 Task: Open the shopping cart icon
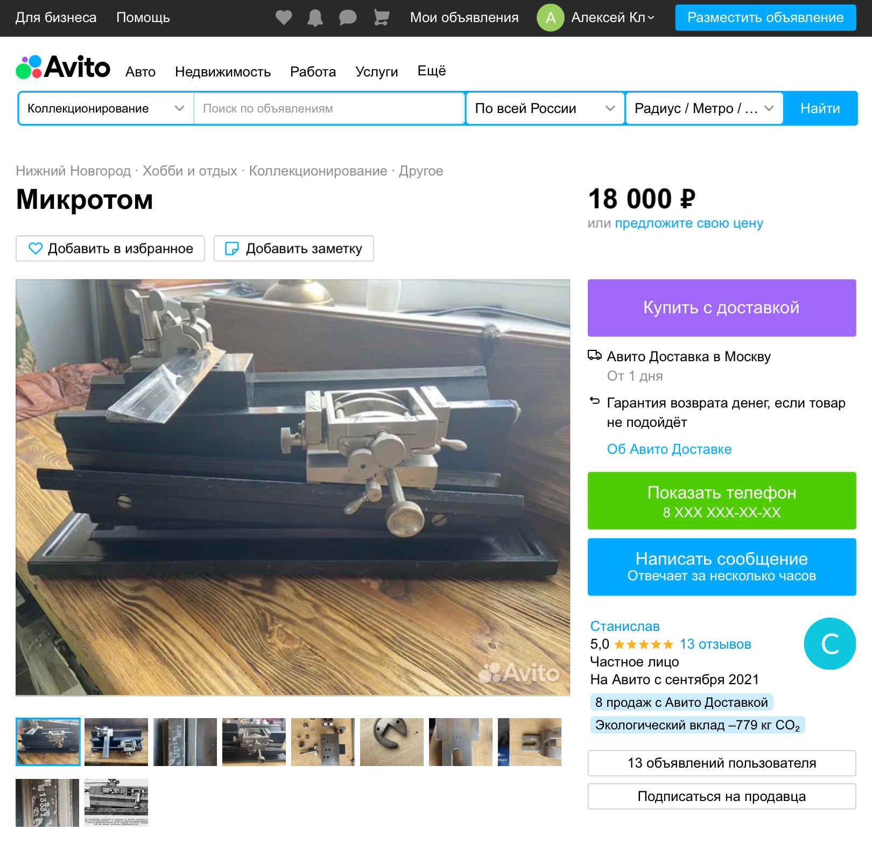(x=381, y=18)
